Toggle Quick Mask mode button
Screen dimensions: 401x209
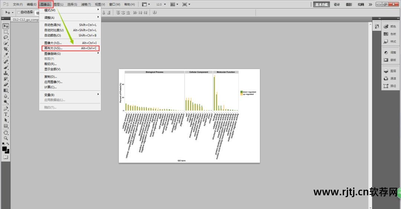(6, 157)
